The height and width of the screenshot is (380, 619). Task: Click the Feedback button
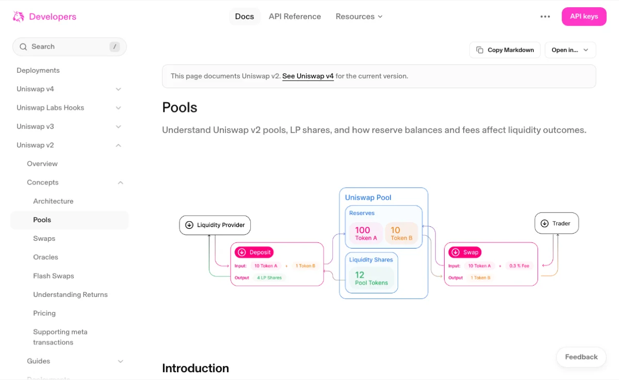coord(581,357)
